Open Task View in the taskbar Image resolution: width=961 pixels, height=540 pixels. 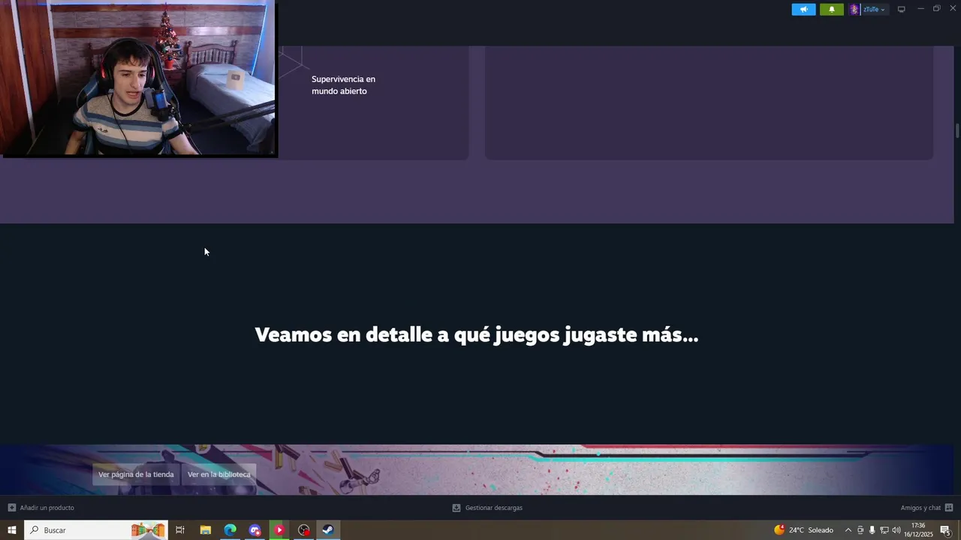point(180,530)
